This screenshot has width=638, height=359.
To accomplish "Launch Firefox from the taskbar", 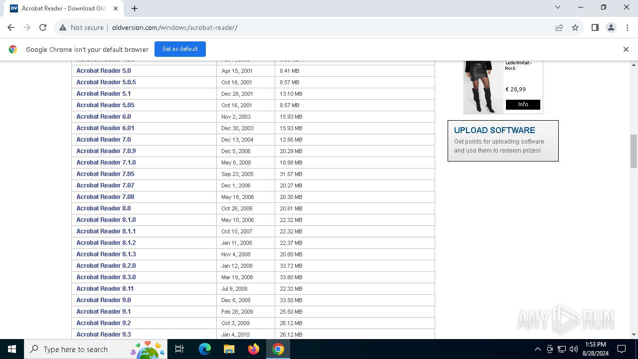I will click(254, 349).
